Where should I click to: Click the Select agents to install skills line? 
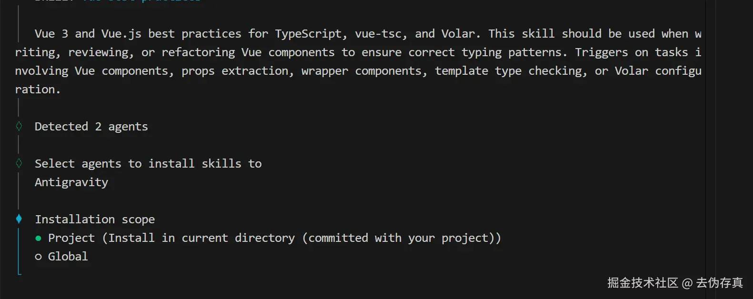pos(148,164)
